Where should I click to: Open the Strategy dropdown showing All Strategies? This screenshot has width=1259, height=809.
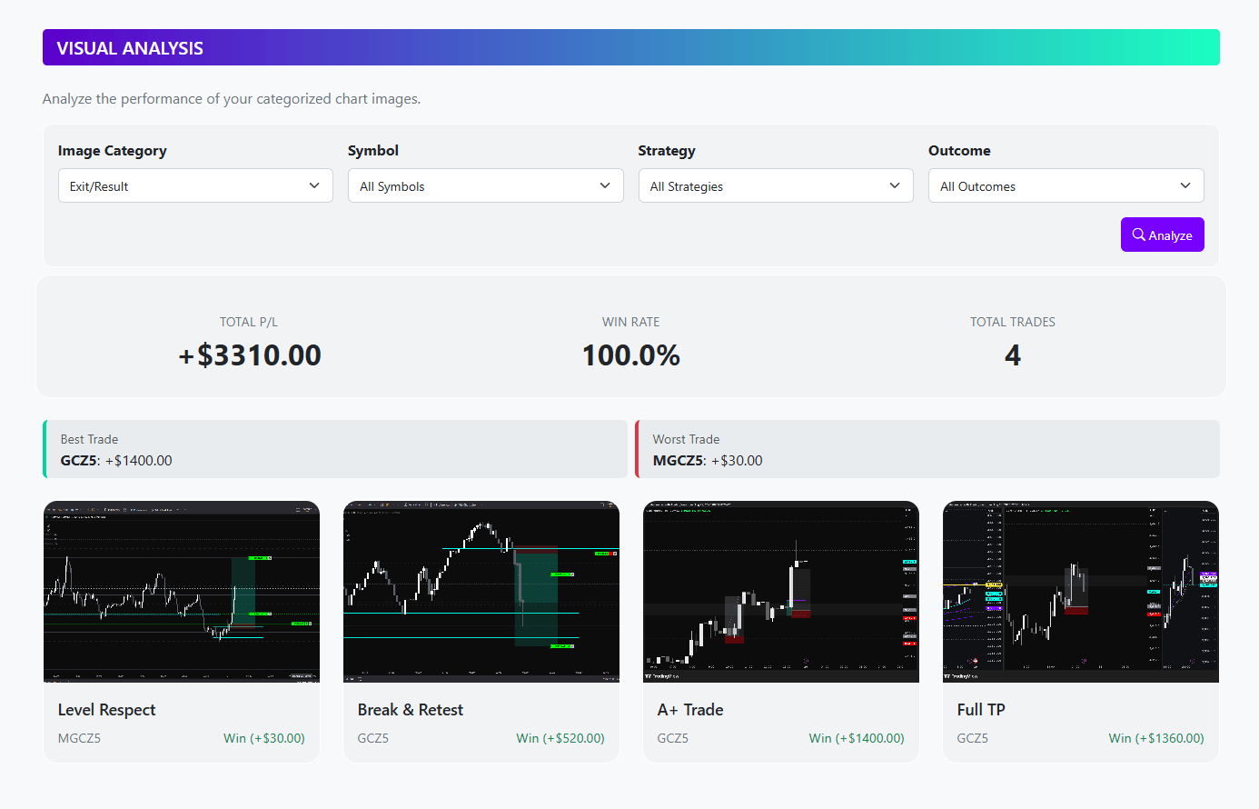pos(776,185)
